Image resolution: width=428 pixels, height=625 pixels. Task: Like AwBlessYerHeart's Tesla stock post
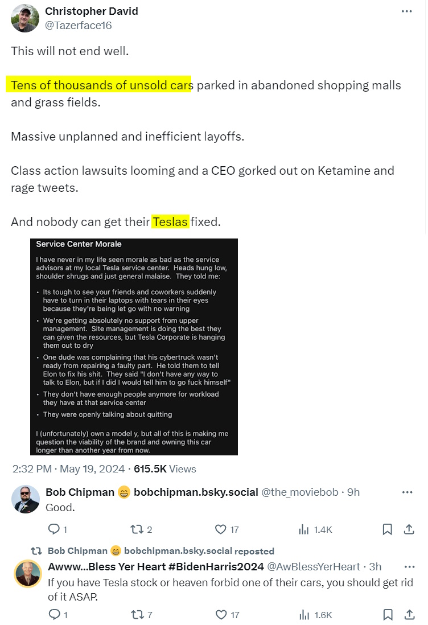pyautogui.click(x=221, y=615)
